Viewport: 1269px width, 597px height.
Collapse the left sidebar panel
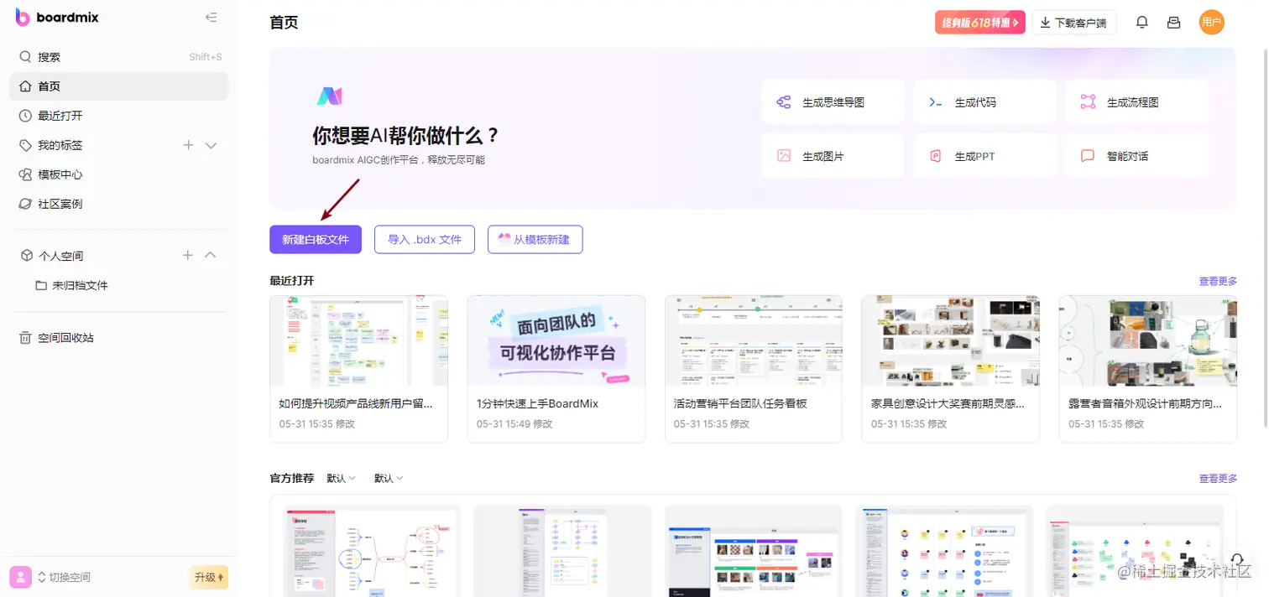211,16
